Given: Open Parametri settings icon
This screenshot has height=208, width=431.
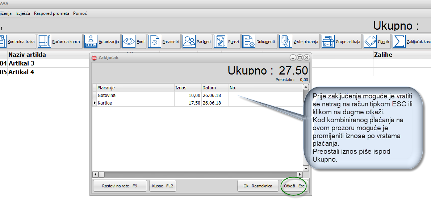Looking at the screenshot, I should pyautogui.click(x=154, y=42).
